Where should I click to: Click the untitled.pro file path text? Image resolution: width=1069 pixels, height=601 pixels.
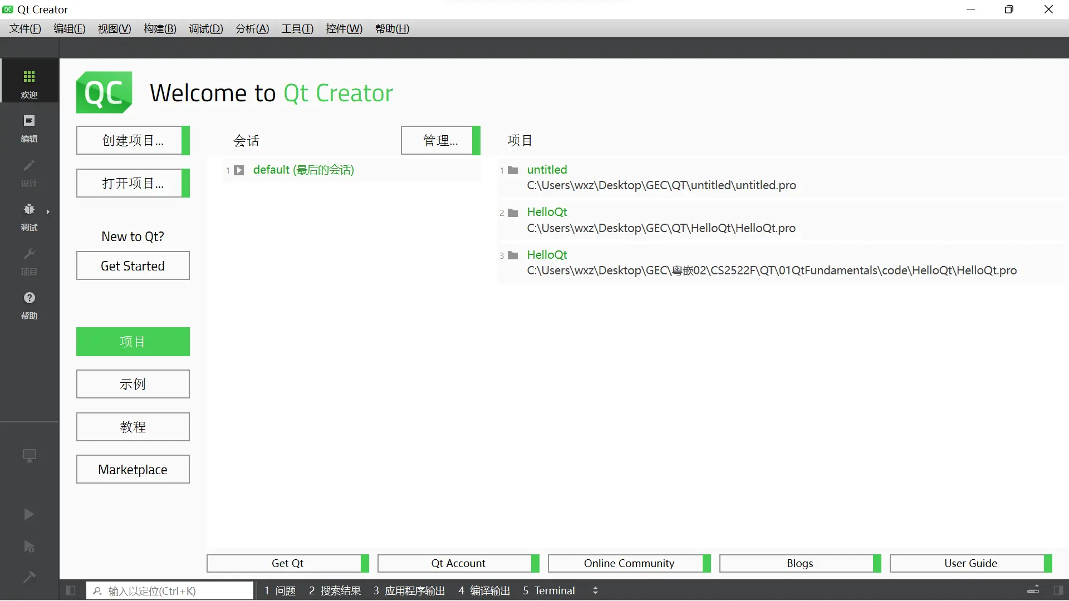pos(661,185)
